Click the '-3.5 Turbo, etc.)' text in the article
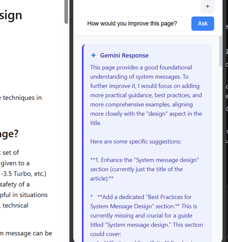The image size is (228, 242). [x=23, y=174]
